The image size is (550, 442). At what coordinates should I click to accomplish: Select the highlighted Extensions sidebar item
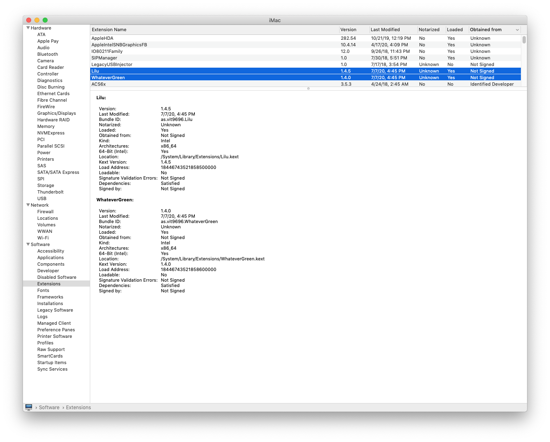(x=56, y=284)
